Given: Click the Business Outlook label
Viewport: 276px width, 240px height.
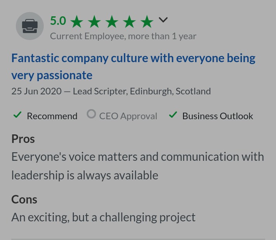Looking at the screenshot, I should coord(218,116).
